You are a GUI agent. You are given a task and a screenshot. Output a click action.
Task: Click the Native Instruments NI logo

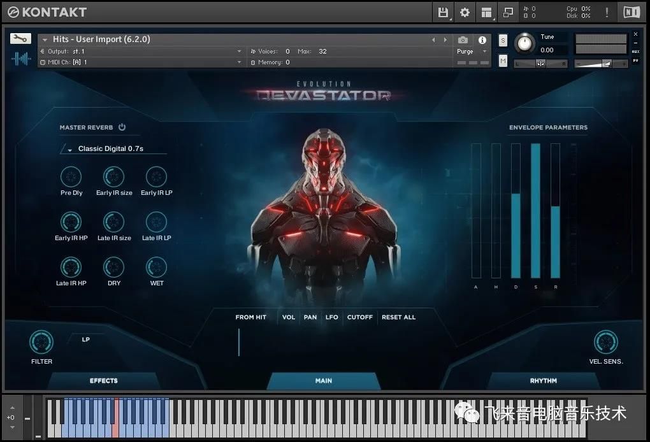pyautogui.click(x=632, y=13)
